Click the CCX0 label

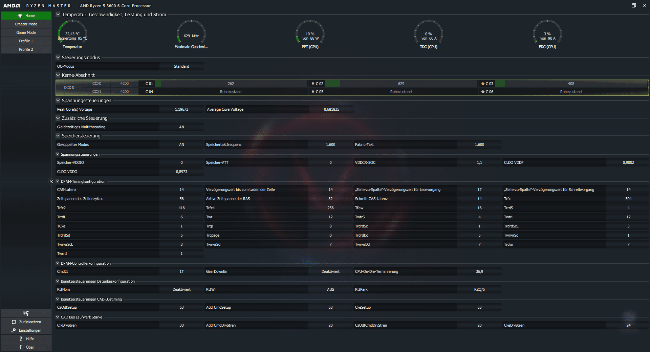97,84
